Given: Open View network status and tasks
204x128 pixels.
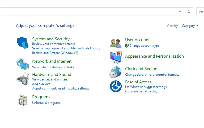Looking at the screenshot, I should pos(53,67).
